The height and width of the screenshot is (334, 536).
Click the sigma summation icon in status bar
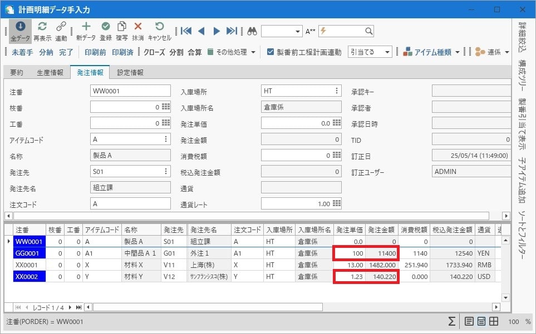click(453, 321)
